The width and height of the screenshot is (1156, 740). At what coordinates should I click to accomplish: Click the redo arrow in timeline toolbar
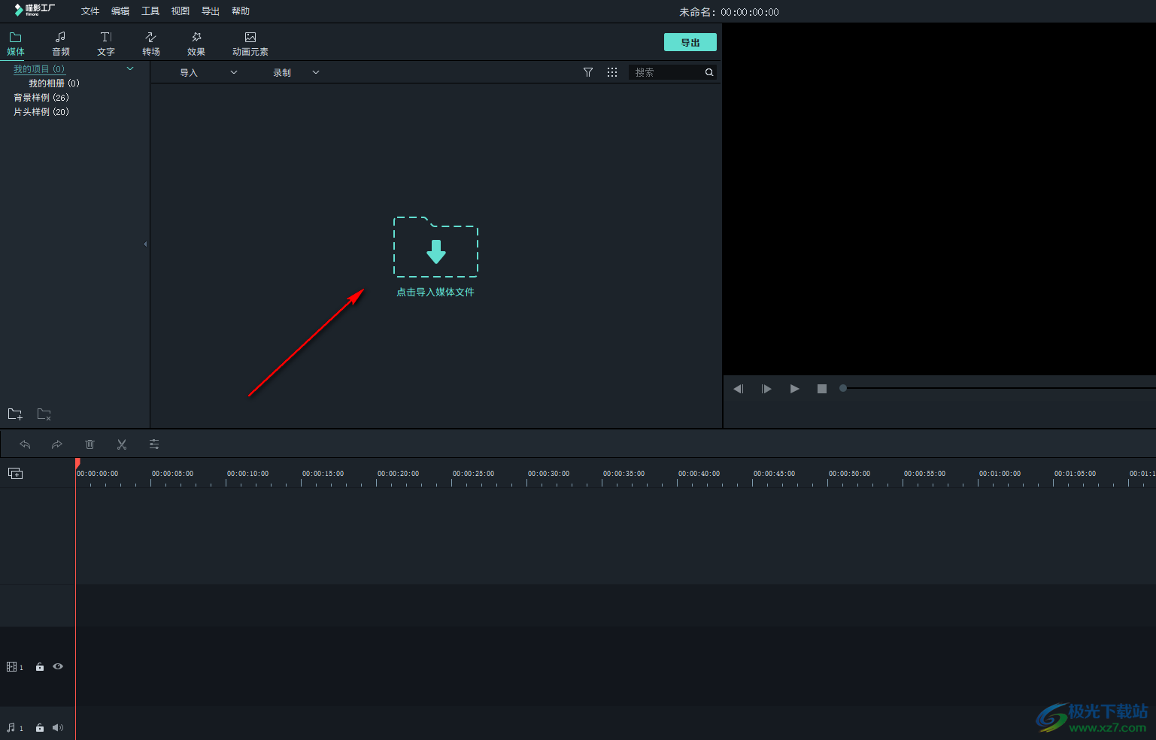click(x=57, y=444)
